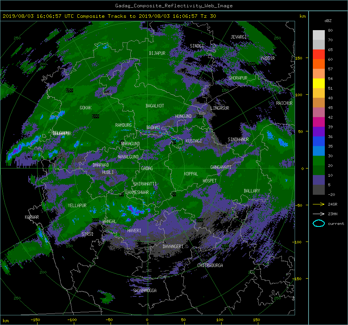Click the CHITRADURGA city label

[x=210, y=265]
